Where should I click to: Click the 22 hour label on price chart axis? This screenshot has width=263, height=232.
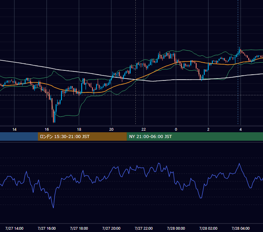[x=143, y=130]
